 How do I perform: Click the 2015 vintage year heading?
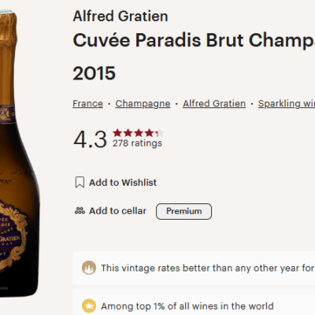tap(94, 73)
